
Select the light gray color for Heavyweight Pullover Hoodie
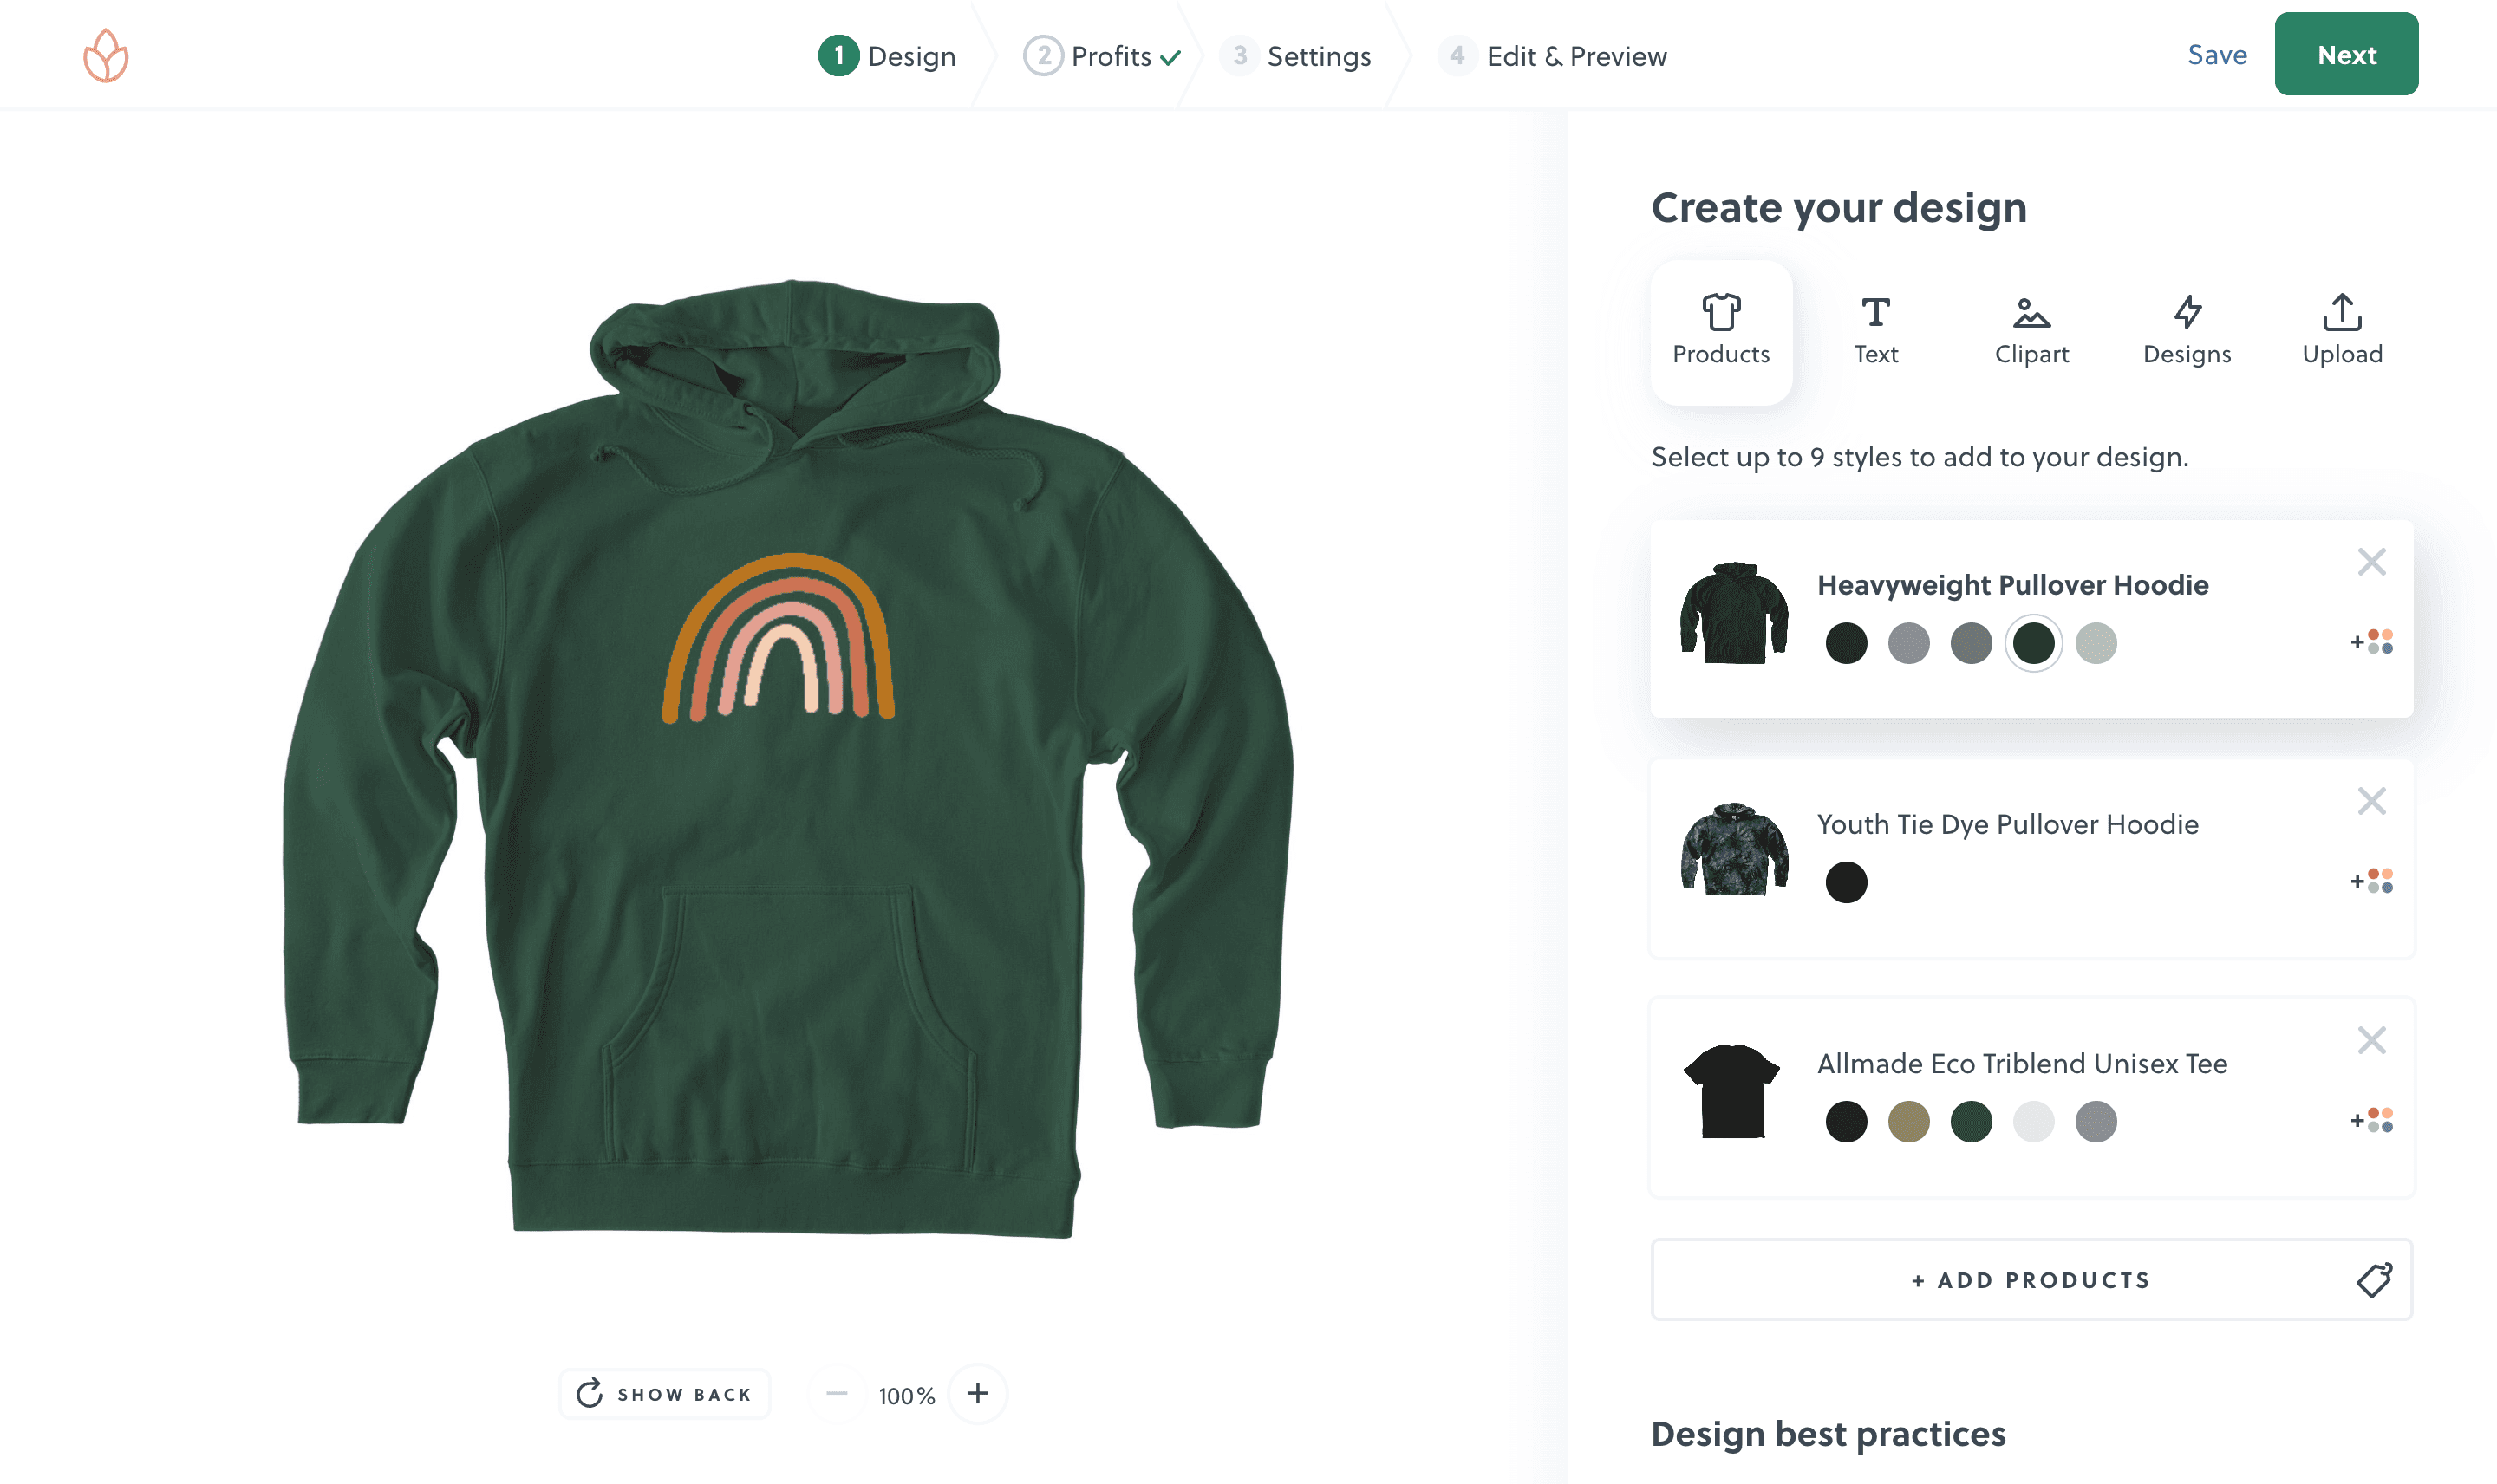2095,644
